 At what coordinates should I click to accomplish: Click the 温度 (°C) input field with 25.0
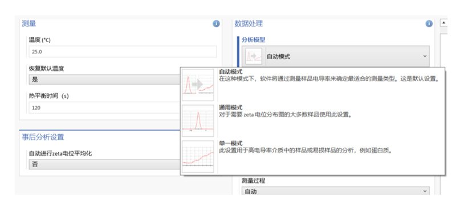click(123, 52)
